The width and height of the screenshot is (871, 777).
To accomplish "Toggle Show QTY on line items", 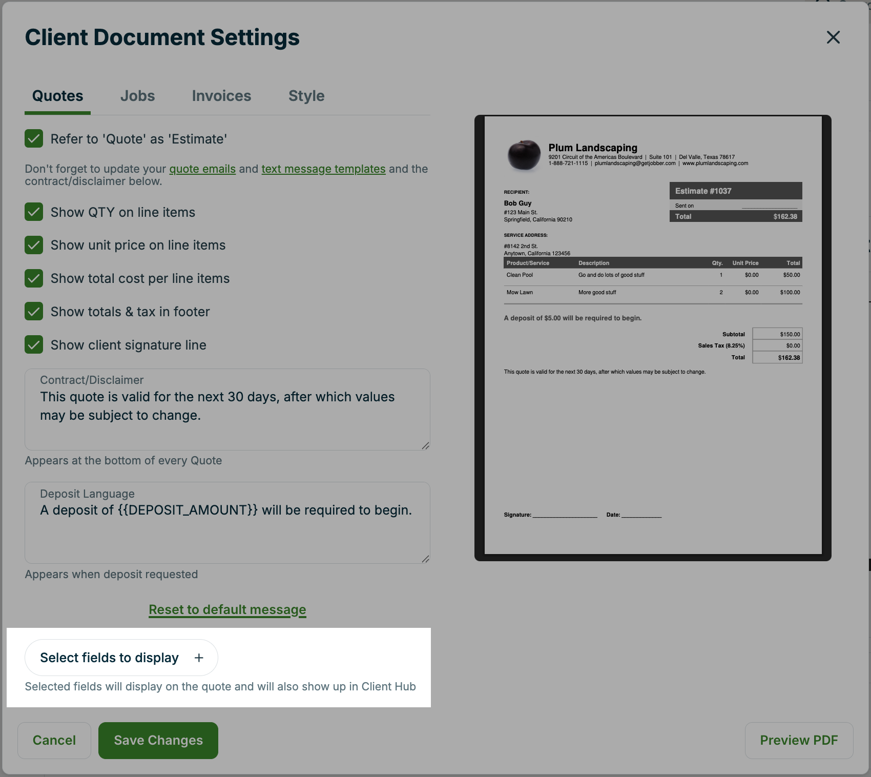I will (33, 212).
